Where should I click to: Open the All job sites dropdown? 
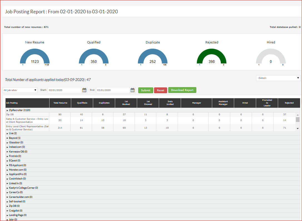coord(20,90)
